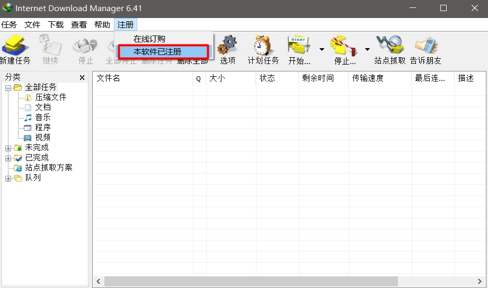Expand the 队列 tree node
488x288 pixels.
[x=8, y=178]
